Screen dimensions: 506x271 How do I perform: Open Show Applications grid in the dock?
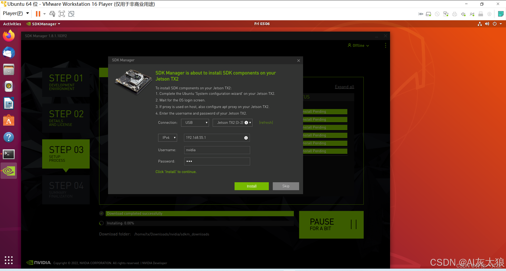9,260
